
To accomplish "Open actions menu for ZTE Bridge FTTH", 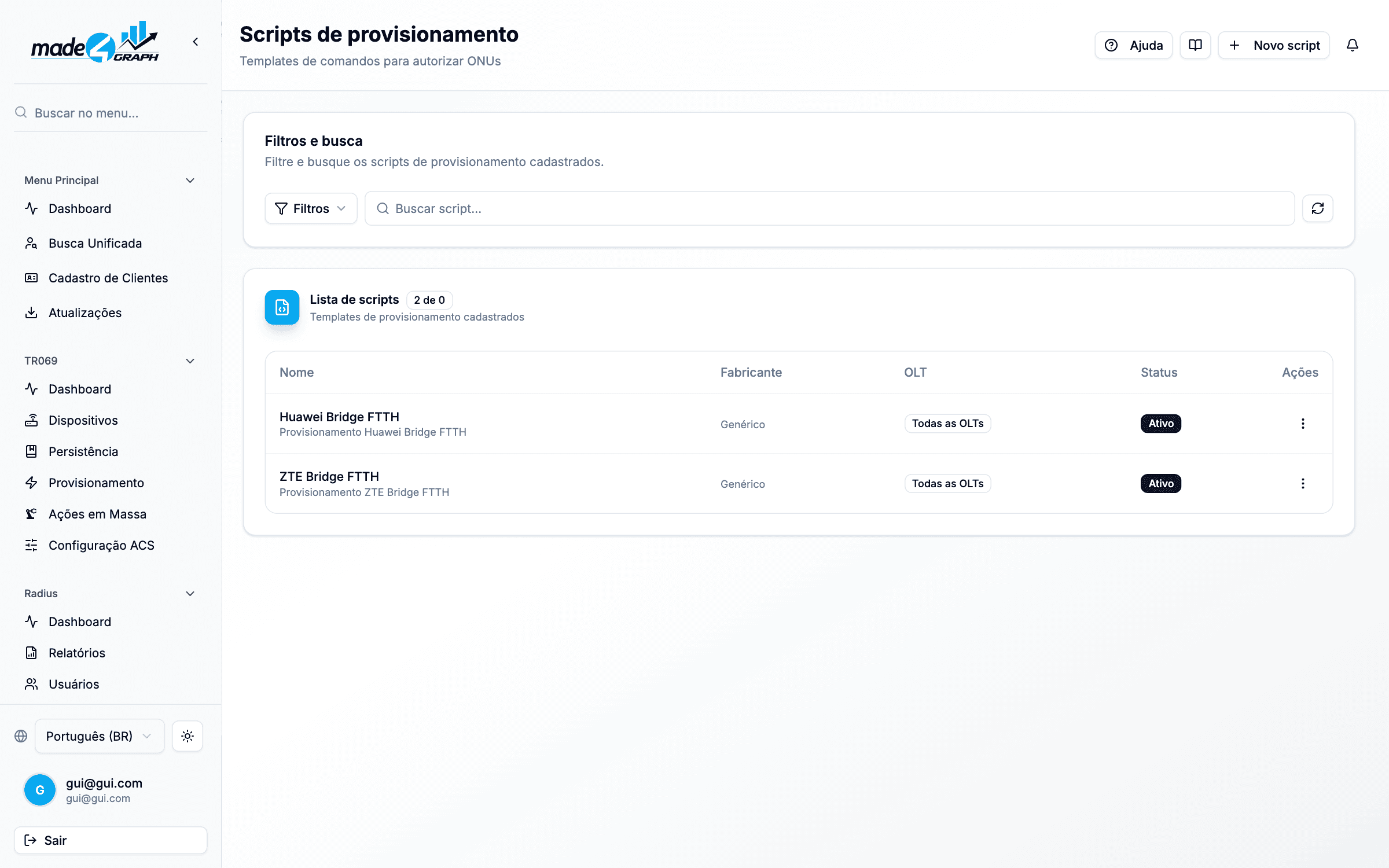I will coord(1303,484).
